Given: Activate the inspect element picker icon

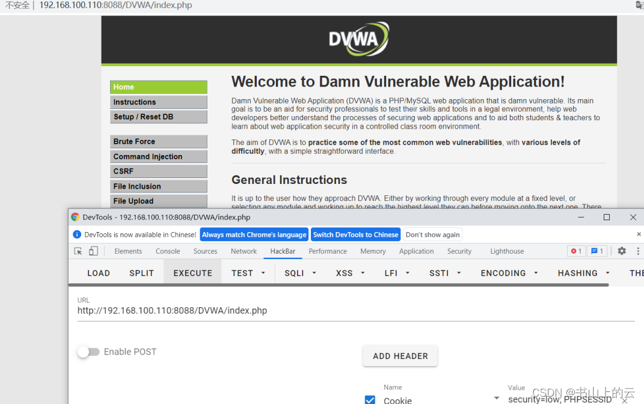Looking at the screenshot, I should [x=78, y=251].
